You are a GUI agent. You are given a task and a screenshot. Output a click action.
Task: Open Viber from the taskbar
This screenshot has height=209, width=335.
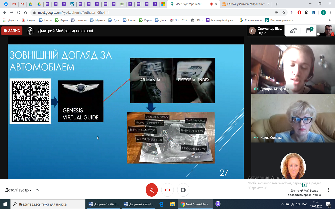point(218,204)
